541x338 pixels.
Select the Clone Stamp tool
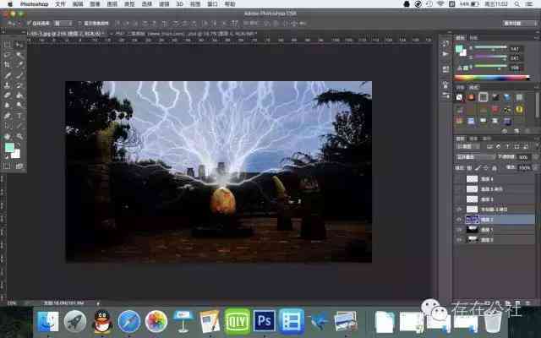point(7,85)
